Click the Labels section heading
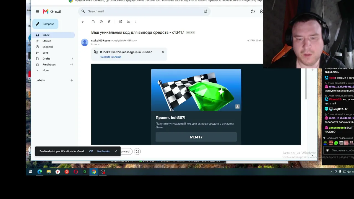The width and height of the screenshot is (354, 199). tap(40, 80)
